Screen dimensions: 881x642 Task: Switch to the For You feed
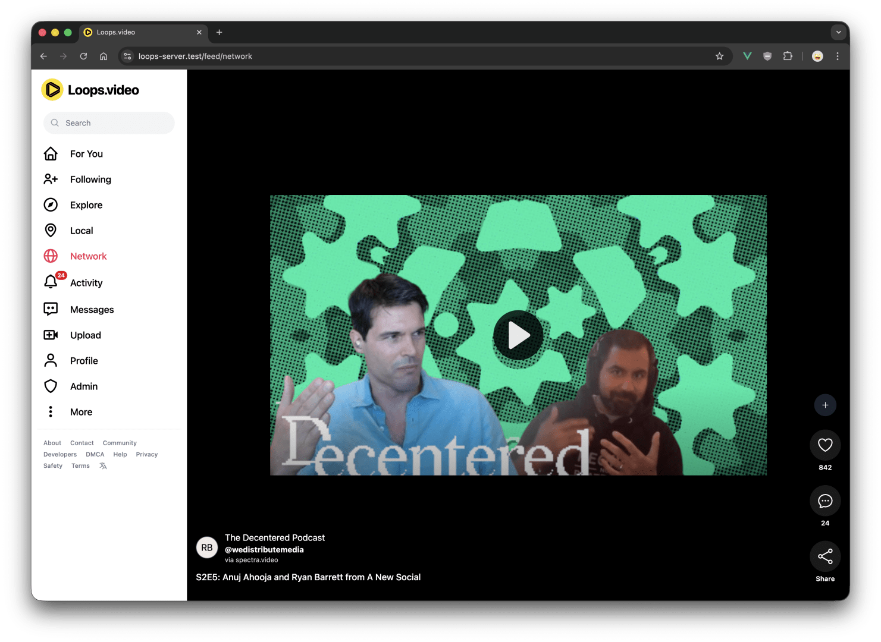(x=86, y=153)
